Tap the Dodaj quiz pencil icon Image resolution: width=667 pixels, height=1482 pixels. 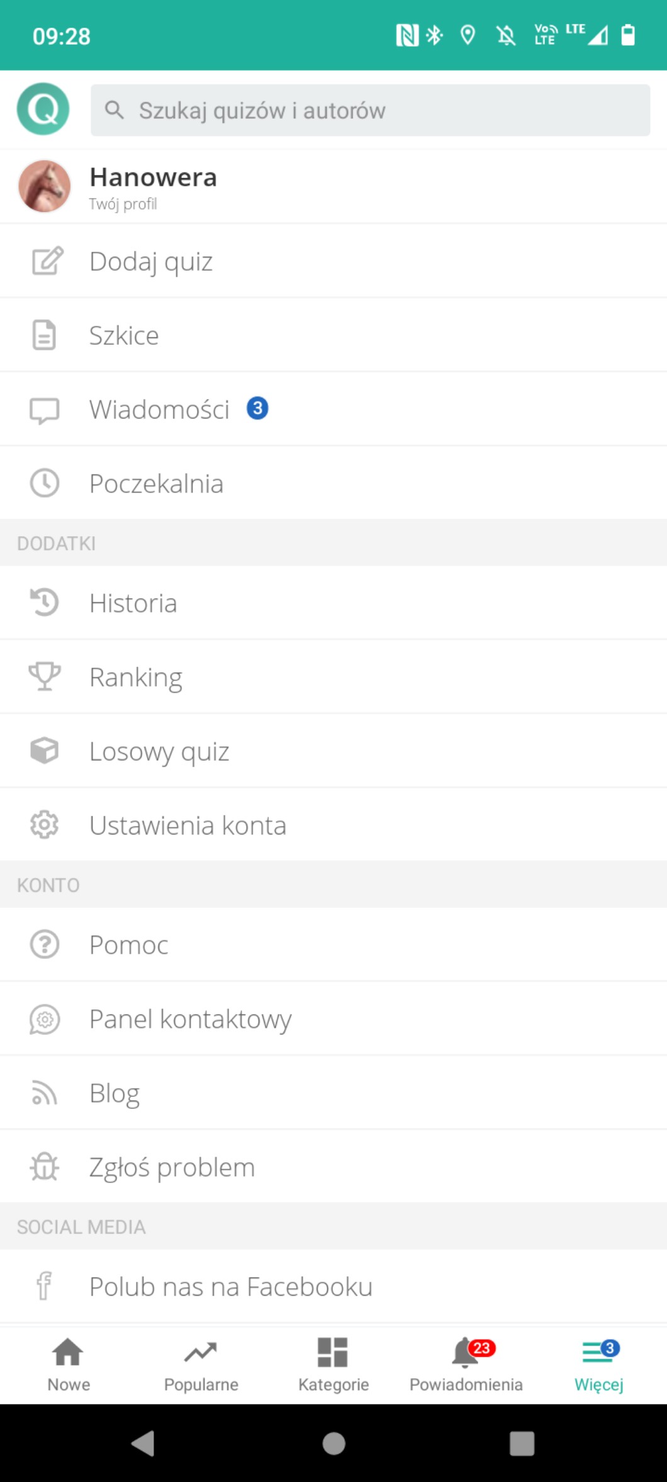(47, 261)
